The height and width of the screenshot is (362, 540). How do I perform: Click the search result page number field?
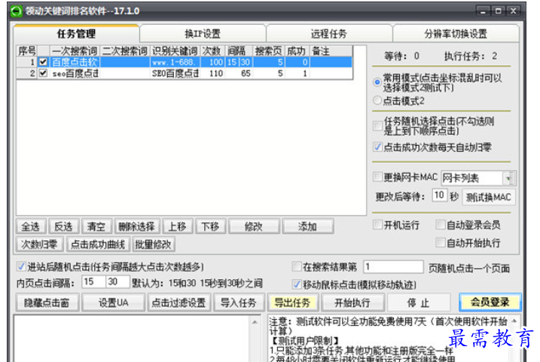tap(393, 266)
